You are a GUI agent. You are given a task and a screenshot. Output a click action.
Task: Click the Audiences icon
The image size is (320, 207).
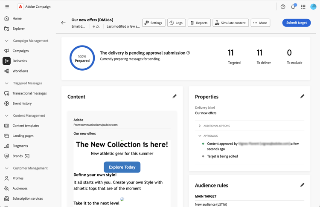[6, 188]
